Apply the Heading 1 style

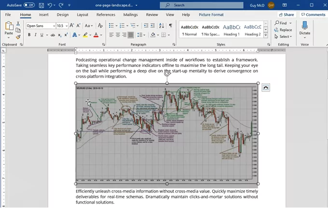click(232, 30)
